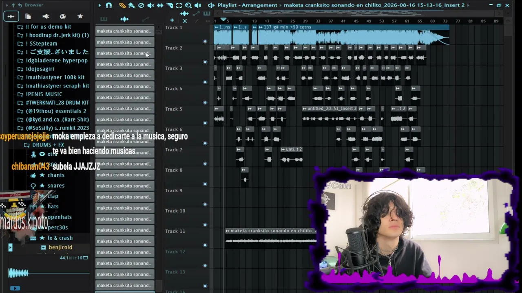Screen dimensions: 522x293
Task: Select the Playback speaker tool
Action: 198,5
